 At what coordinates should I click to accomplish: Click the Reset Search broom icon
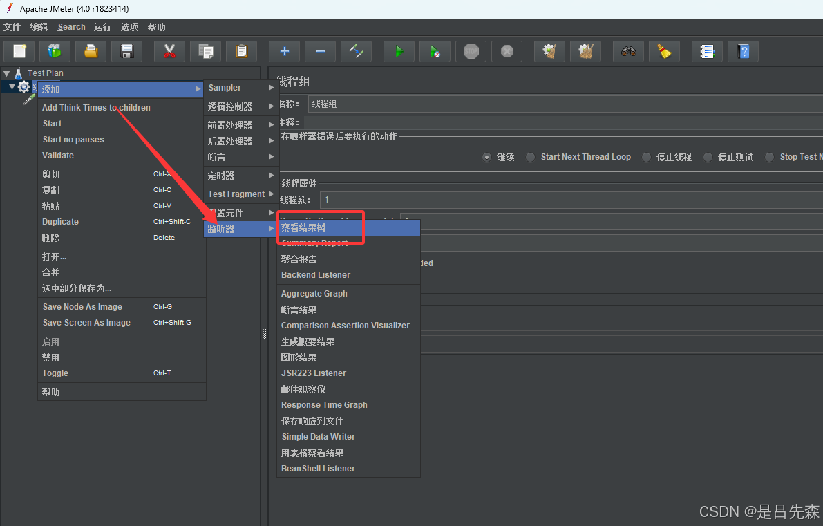point(665,51)
